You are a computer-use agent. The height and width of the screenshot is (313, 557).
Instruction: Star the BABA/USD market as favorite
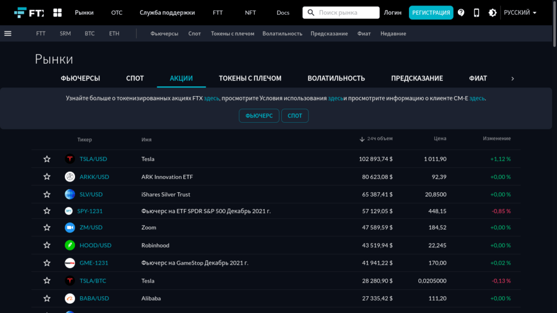(x=47, y=298)
